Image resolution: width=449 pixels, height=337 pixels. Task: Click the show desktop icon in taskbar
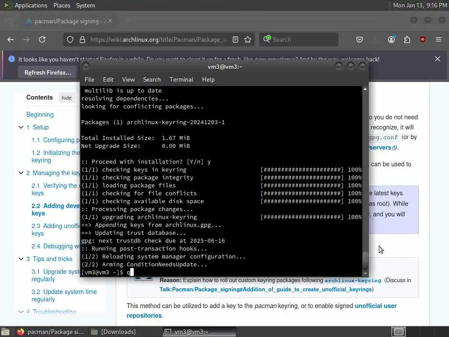pos(5,332)
